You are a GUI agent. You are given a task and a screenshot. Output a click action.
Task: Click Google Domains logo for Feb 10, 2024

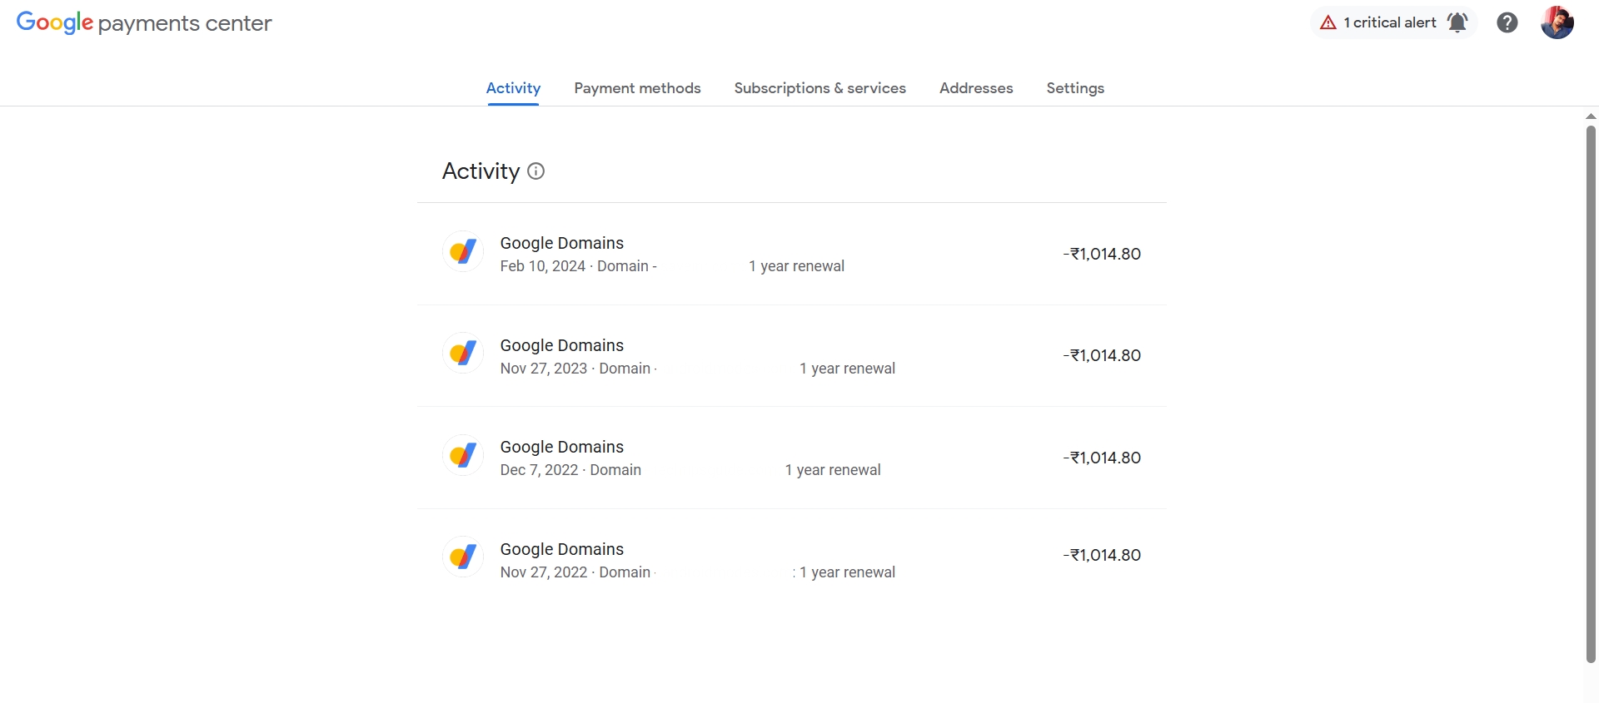[463, 251]
